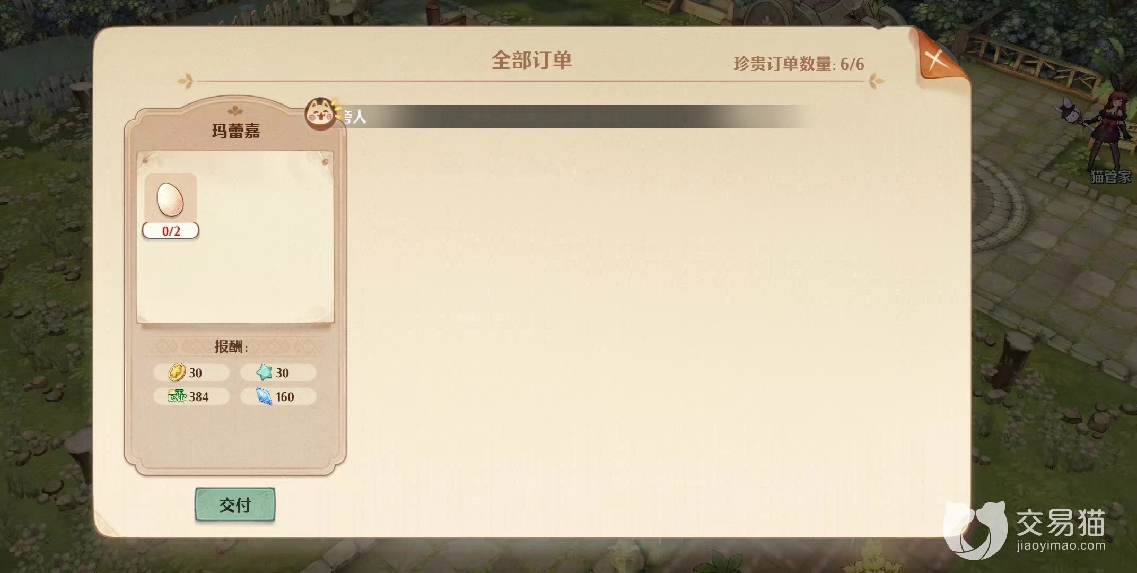Click the cat face icon on banner
This screenshot has height=573, width=1137.
click(x=321, y=114)
